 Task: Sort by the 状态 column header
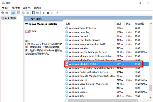coord(128,23)
